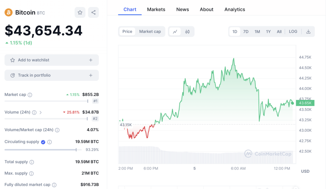
Task: Click the star favorite icon beside Bitcoin
Action: pos(80,12)
